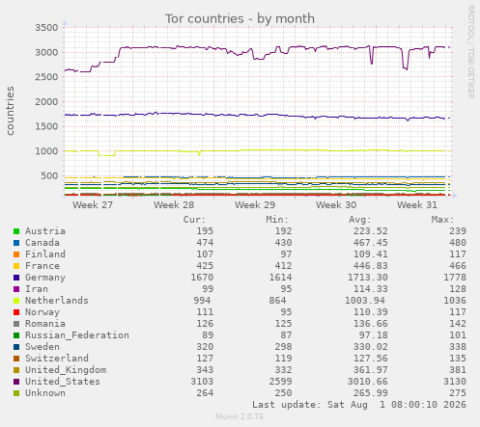This screenshot has height=427, width=480.
Task: Click the 'Week 29' axis label
Action: tap(255, 205)
